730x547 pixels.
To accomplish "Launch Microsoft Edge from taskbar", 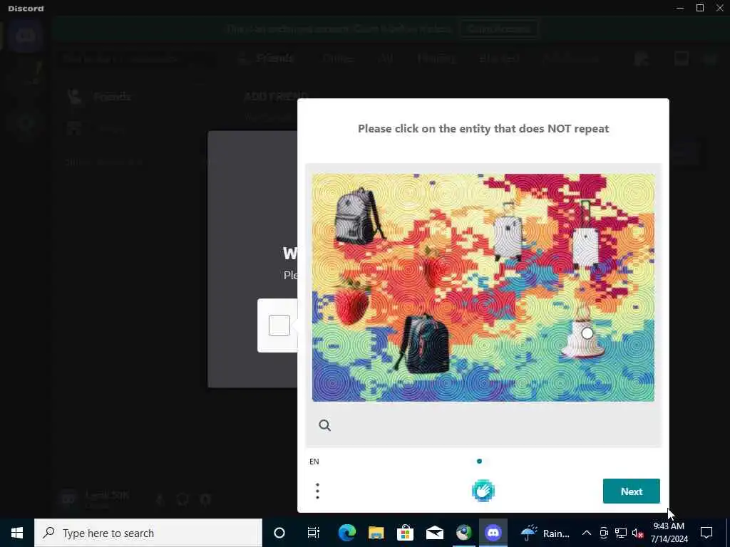I will point(347,533).
